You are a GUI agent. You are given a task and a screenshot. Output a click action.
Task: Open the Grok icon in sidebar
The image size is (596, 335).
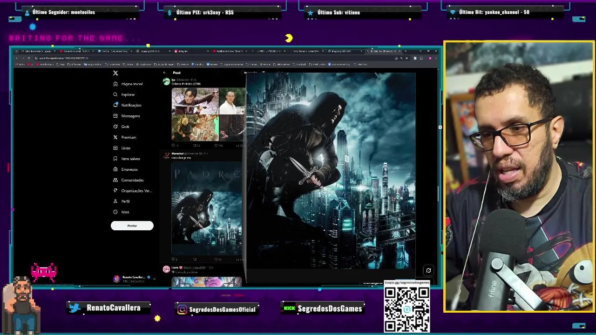click(x=115, y=127)
